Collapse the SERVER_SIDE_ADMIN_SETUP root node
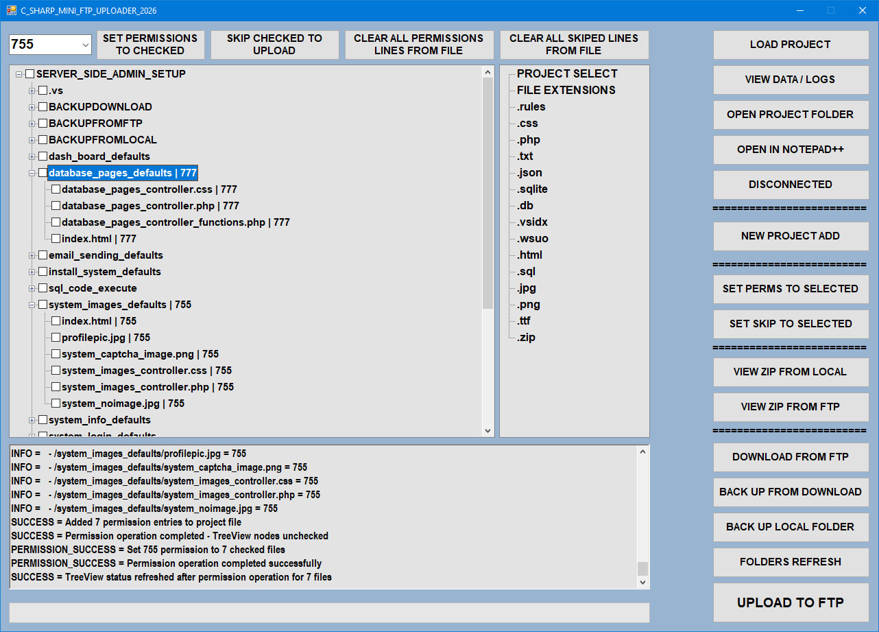 coord(19,74)
